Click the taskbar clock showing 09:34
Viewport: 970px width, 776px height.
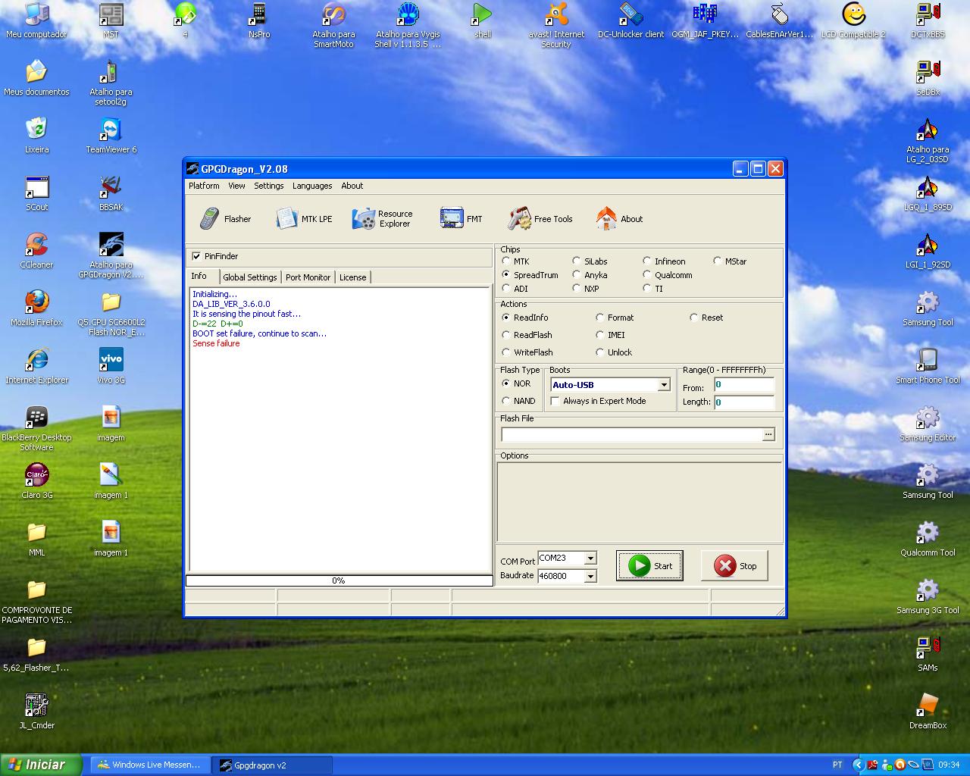(x=949, y=765)
